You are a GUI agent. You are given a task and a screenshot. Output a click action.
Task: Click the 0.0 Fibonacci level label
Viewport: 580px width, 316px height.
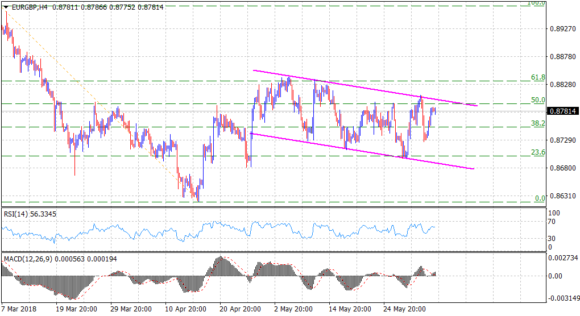click(540, 198)
